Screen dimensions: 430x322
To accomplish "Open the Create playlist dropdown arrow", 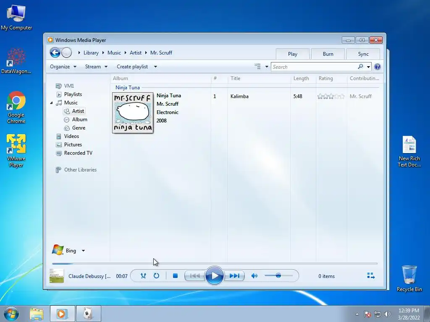I will (x=155, y=67).
